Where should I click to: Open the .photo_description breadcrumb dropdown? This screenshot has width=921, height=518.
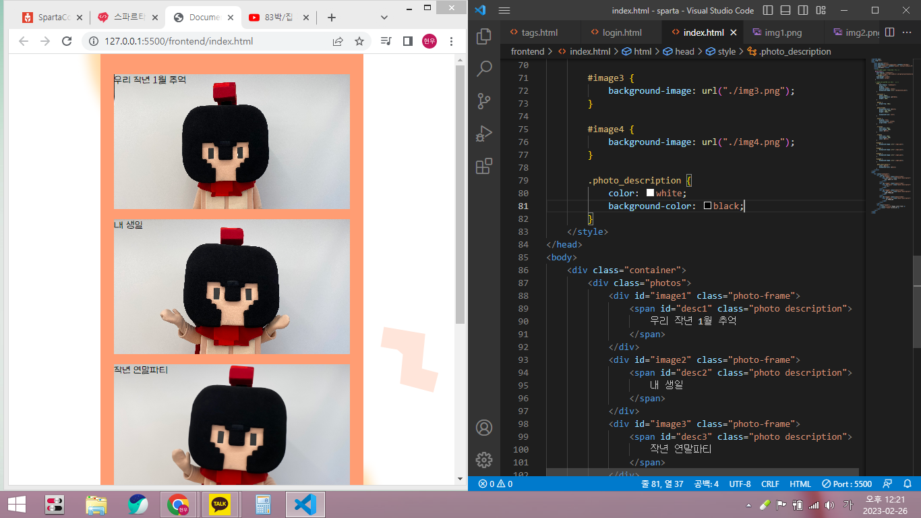point(790,51)
